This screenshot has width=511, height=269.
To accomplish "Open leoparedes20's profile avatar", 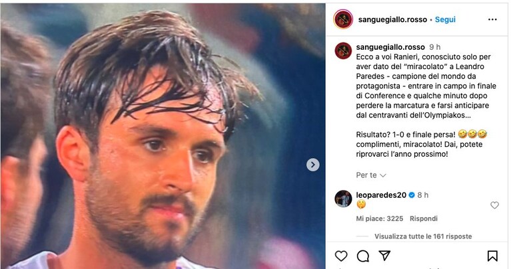I will pyautogui.click(x=343, y=199).
